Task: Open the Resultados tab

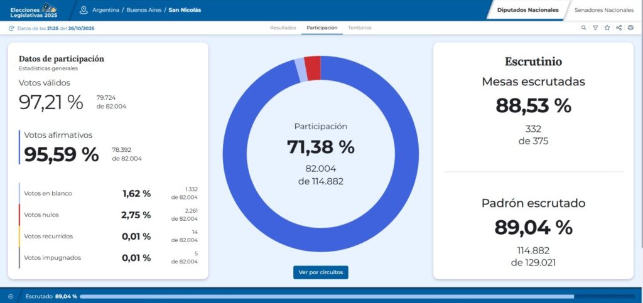Action: tap(283, 28)
